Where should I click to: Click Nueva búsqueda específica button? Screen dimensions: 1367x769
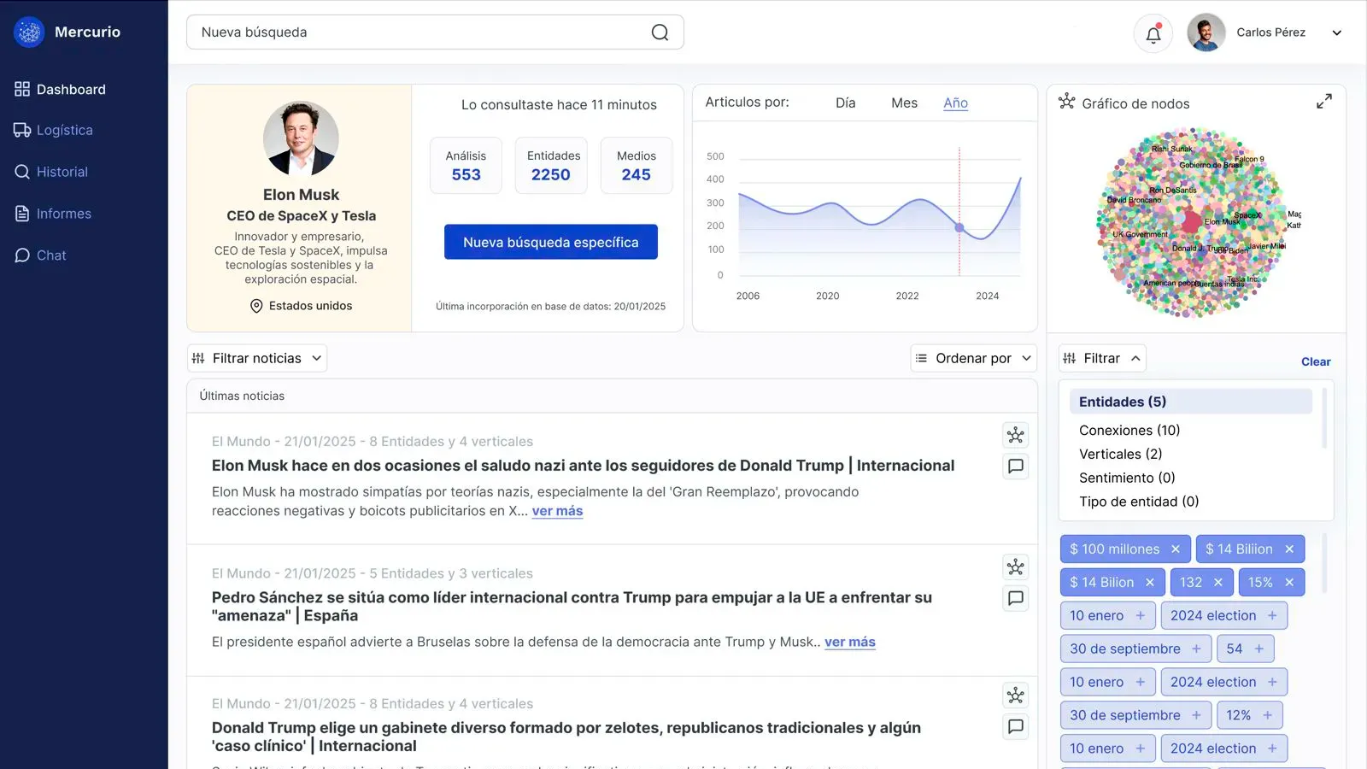pyautogui.click(x=550, y=242)
